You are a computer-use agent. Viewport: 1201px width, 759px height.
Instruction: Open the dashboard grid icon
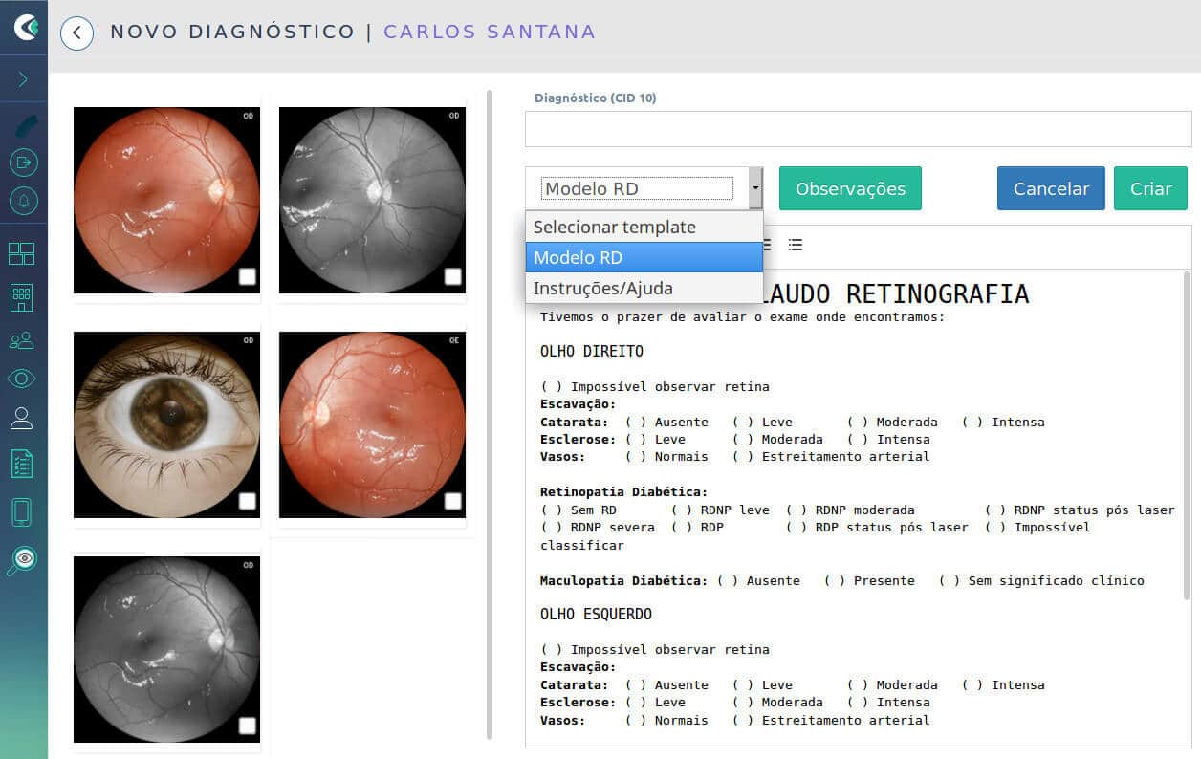[x=21, y=253]
